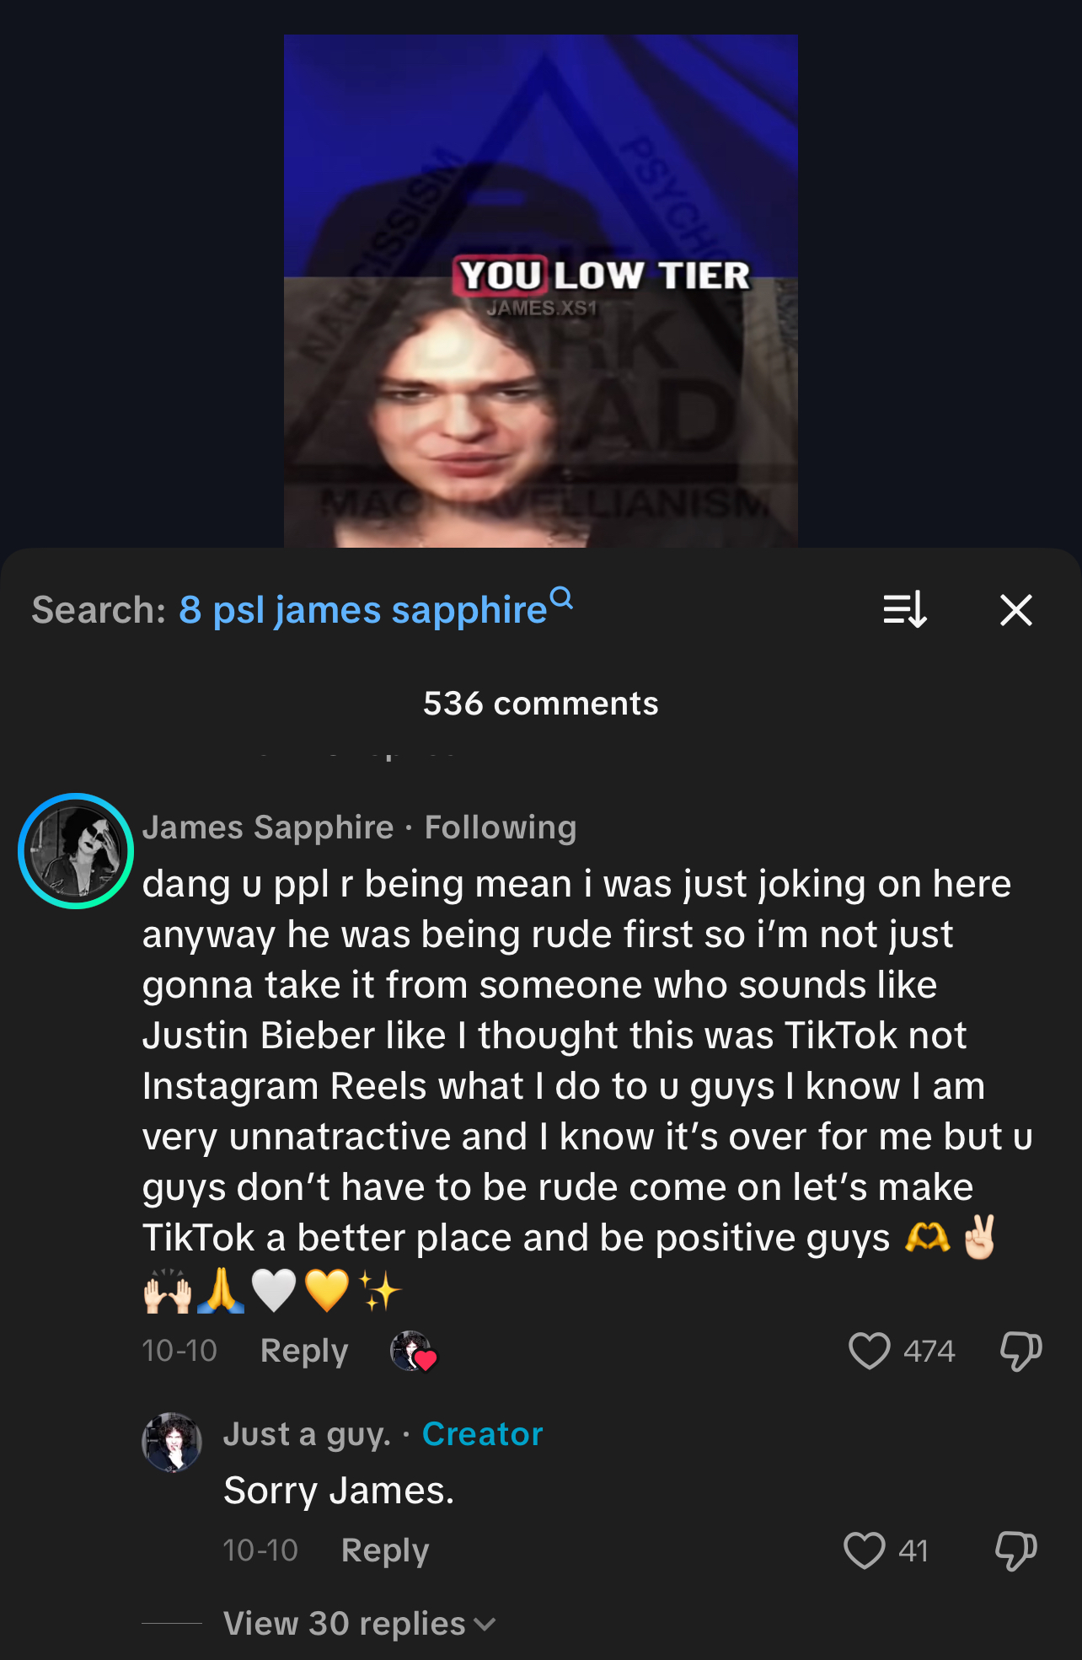Tap the search magnifier icon
Viewport: 1082px width, 1660px height.
(561, 597)
